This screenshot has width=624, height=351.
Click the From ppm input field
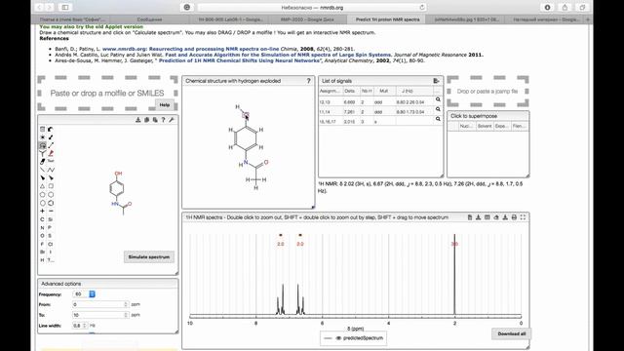pyautogui.click(x=100, y=304)
